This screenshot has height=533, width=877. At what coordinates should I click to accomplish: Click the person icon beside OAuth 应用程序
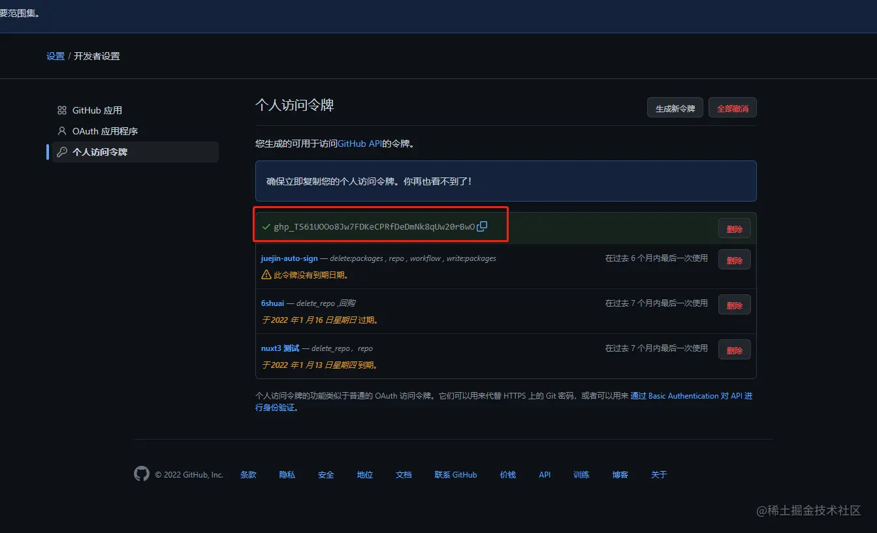62,131
